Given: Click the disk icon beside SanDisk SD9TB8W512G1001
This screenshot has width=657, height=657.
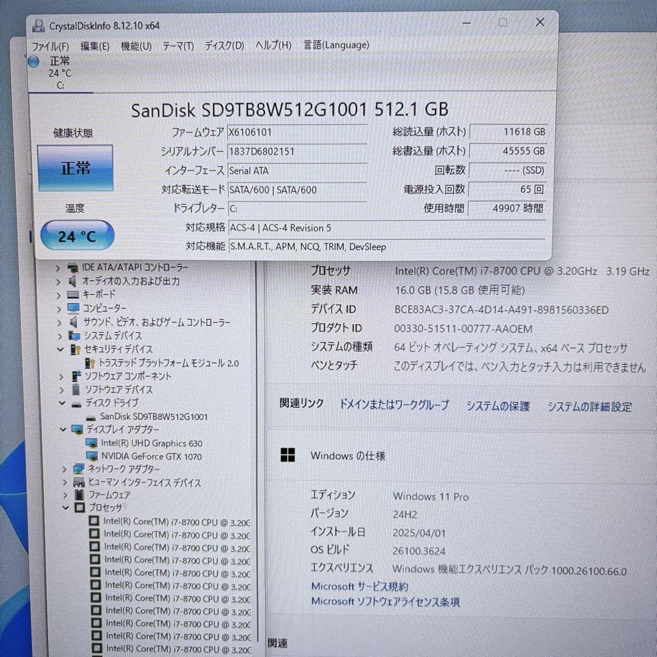Looking at the screenshot, I should 91,418.
